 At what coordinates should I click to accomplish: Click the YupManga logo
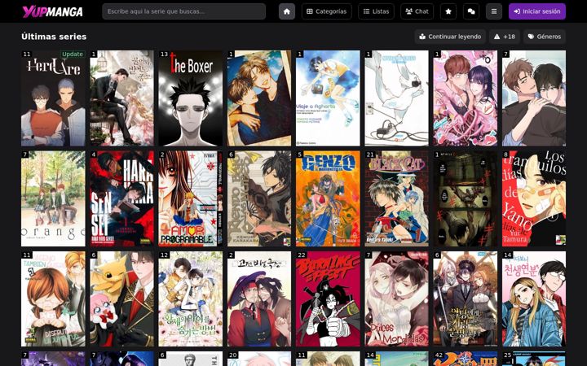point(52,11)
